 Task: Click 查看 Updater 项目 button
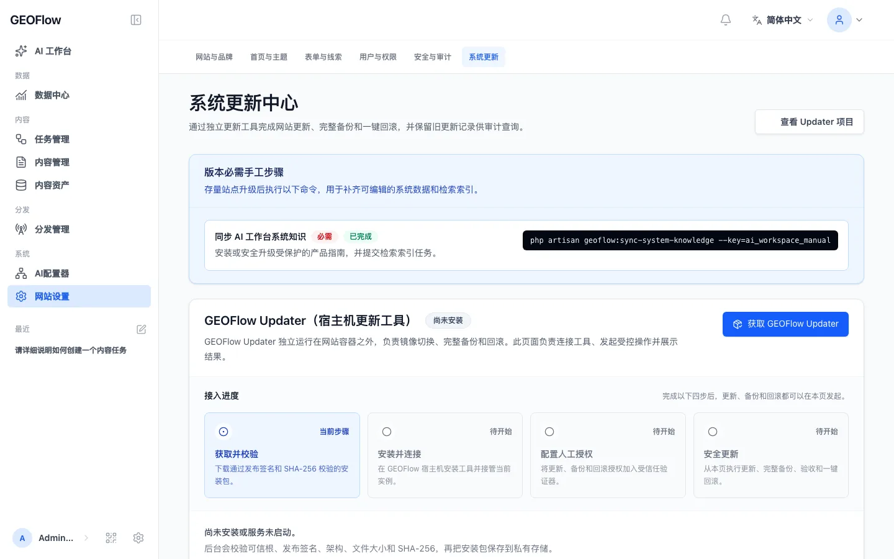coord(810,122)
